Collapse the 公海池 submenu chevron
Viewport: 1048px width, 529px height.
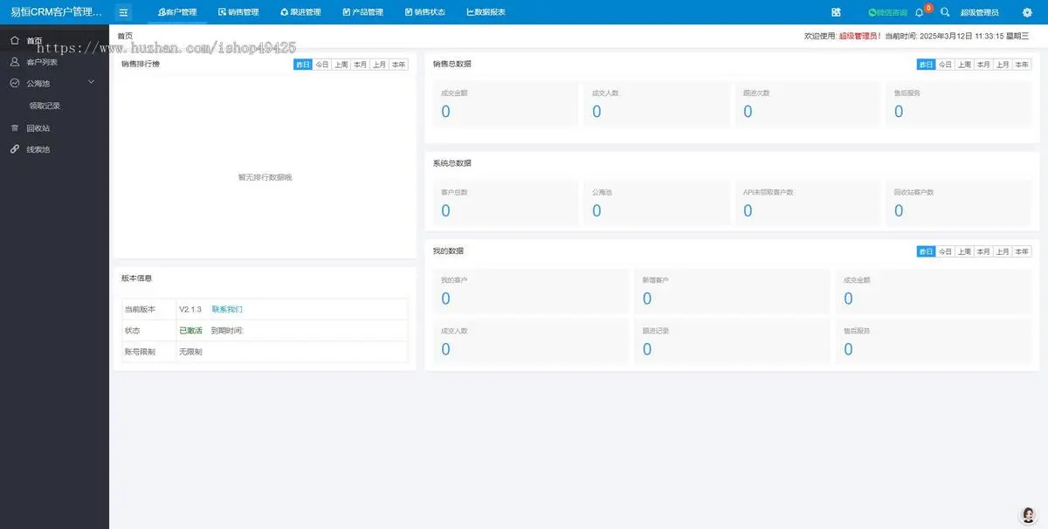(92, 83)
